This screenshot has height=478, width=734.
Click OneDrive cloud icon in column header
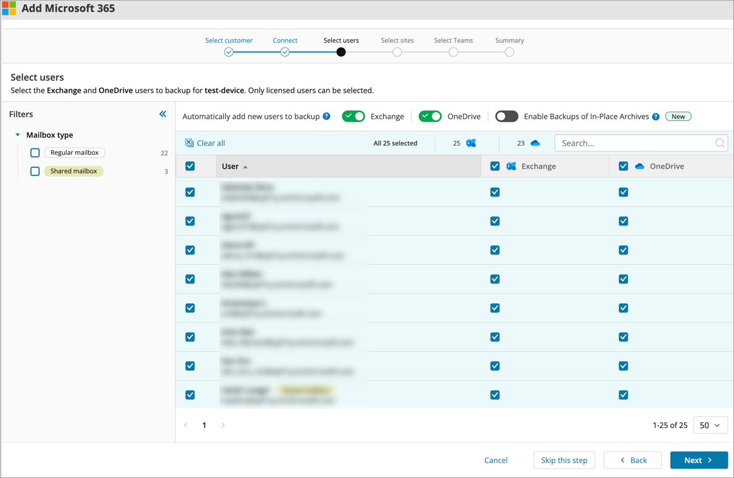tap(640, 166)
